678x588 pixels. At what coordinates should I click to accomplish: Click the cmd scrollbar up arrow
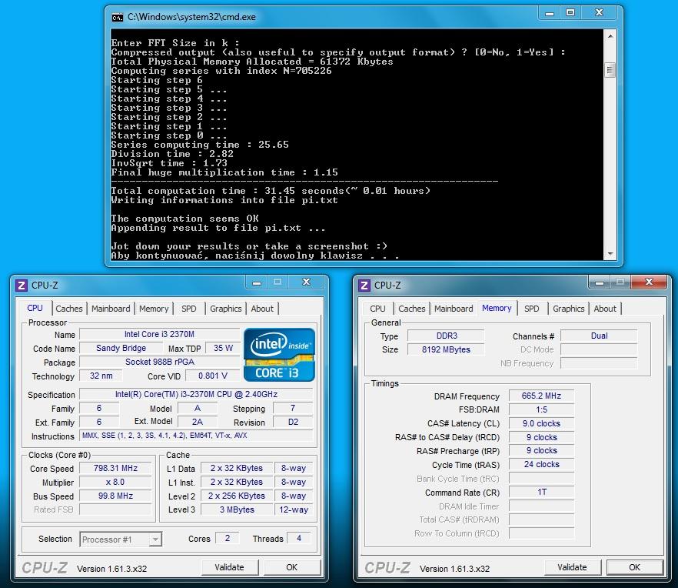(610, 36)
